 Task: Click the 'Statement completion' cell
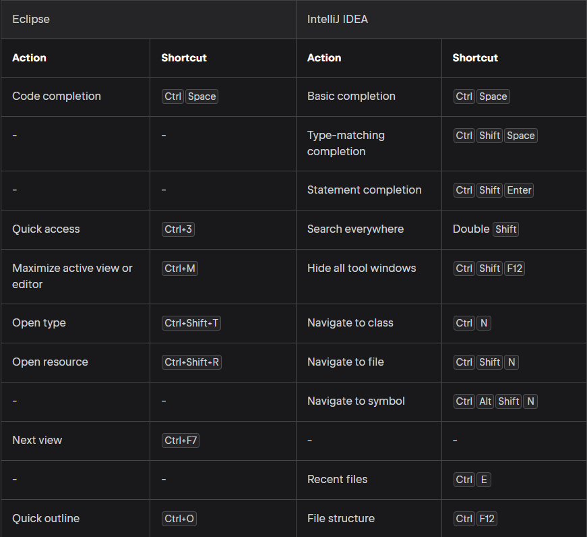369,190
